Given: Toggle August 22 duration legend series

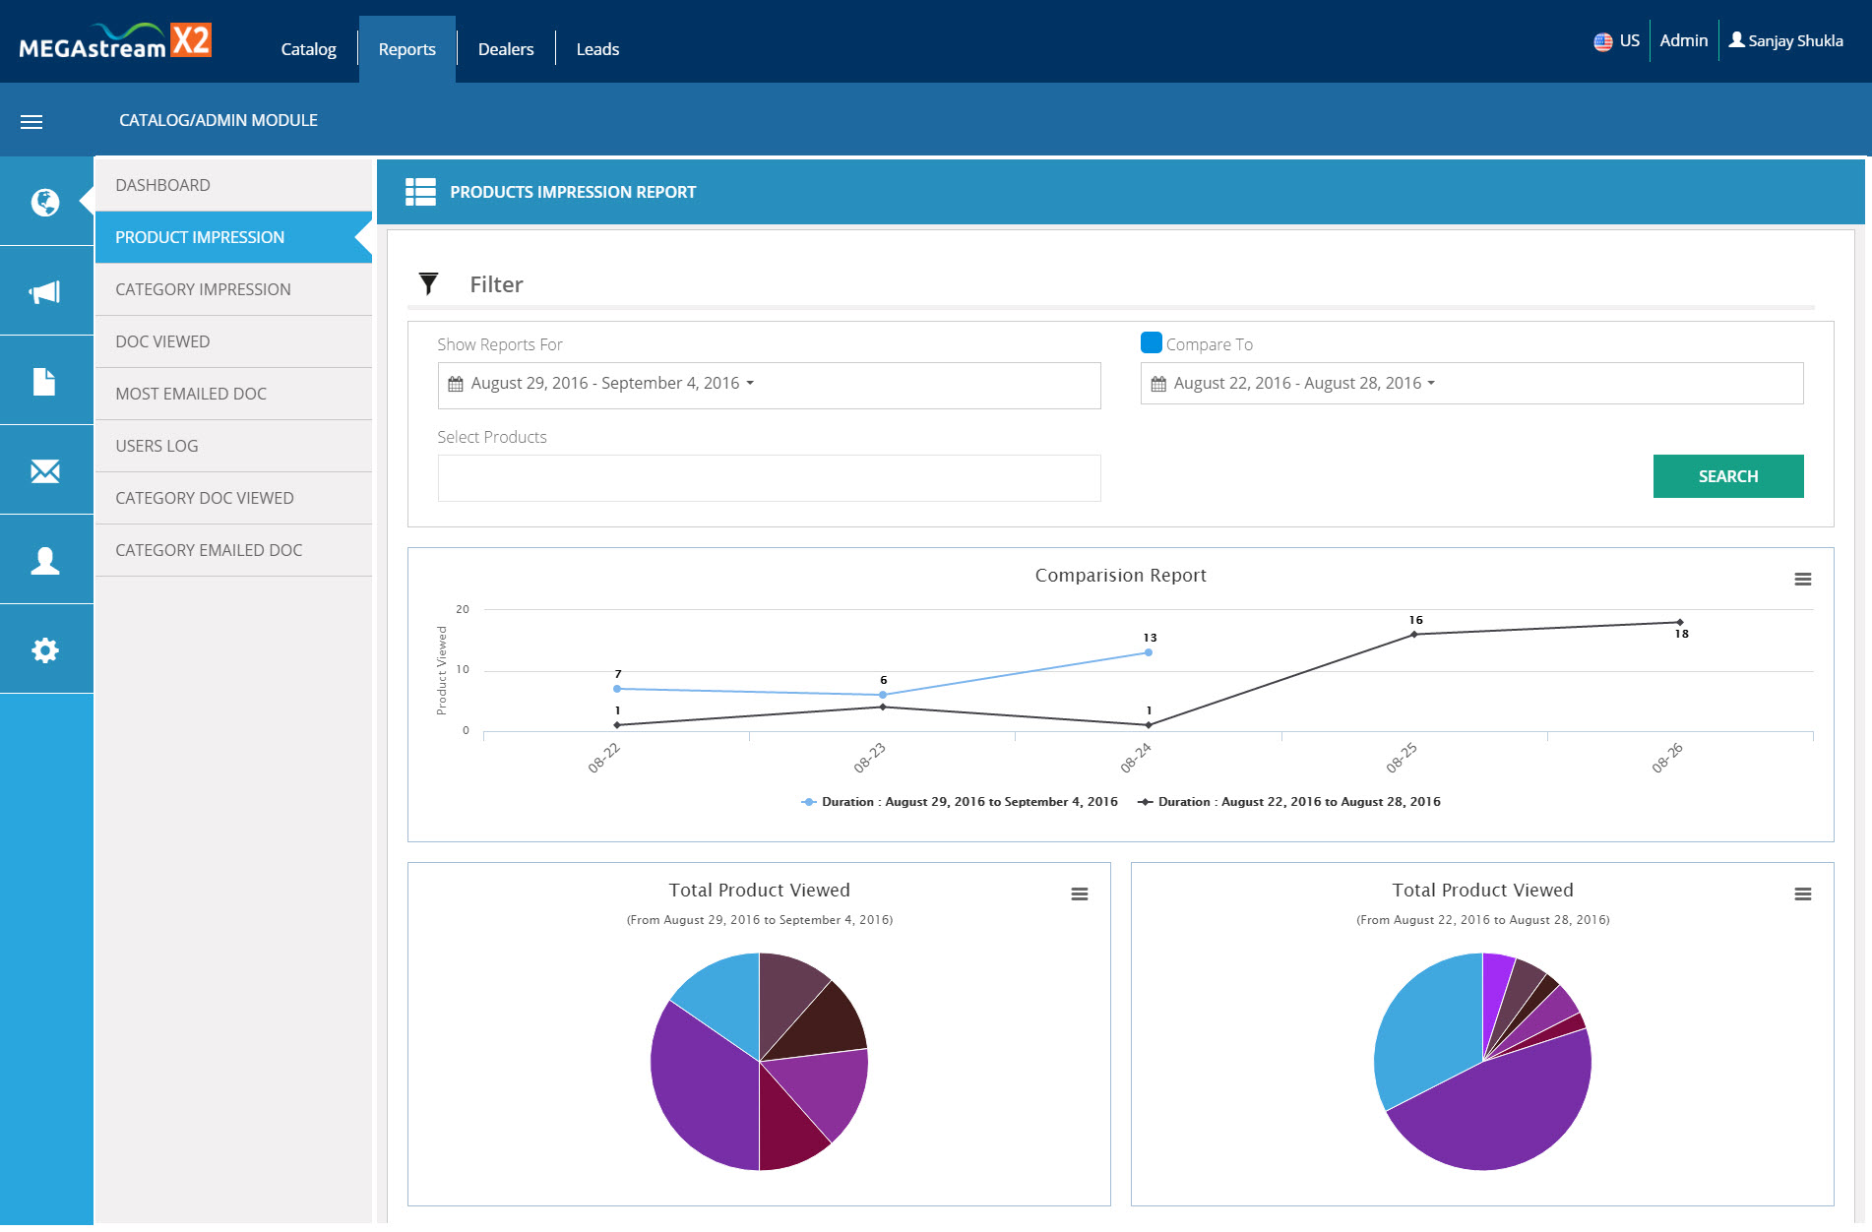Looking at the screenshot, I should 1289,802.
